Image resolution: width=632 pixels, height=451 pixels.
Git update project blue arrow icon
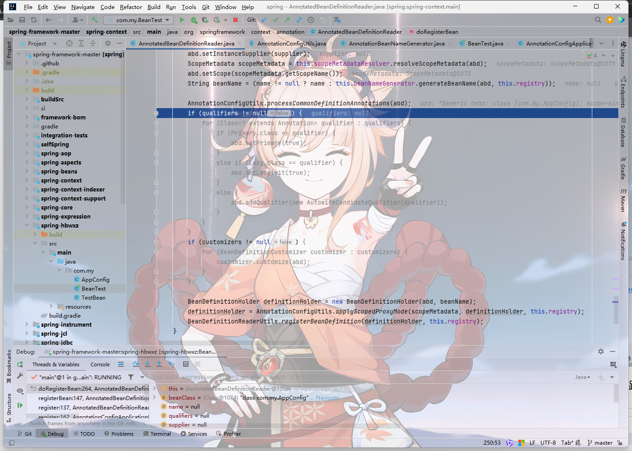(264, 20)
